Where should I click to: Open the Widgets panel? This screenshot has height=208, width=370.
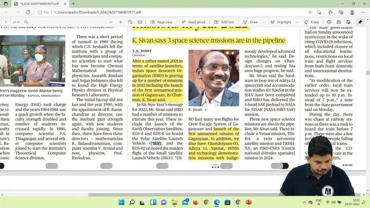153,202
